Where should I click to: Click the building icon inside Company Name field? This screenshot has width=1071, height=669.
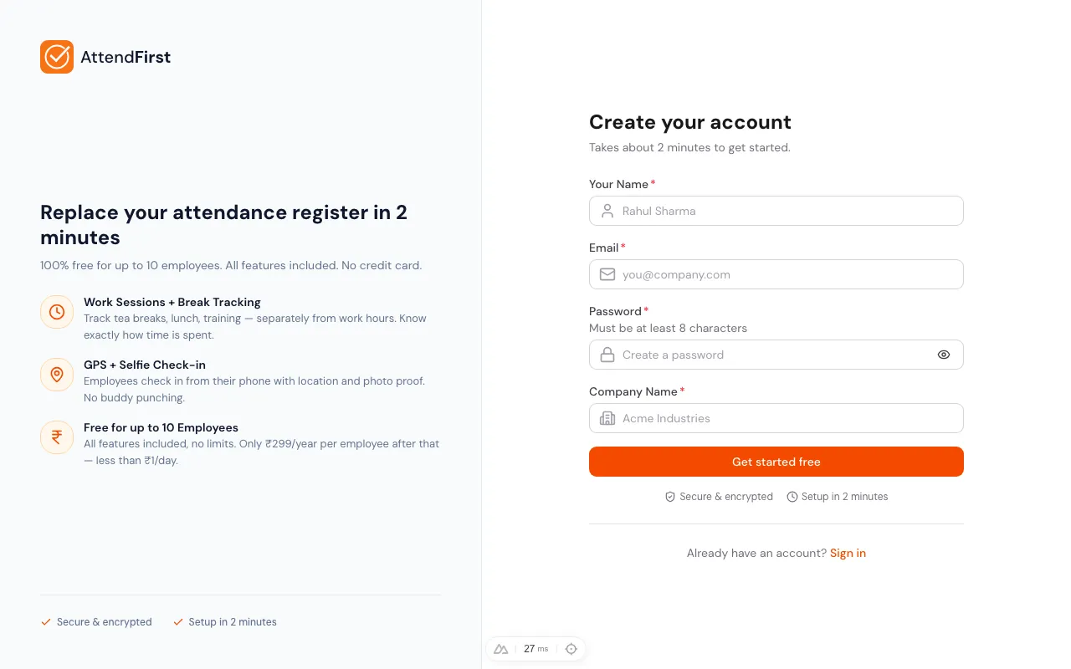(x=607, y=418)
